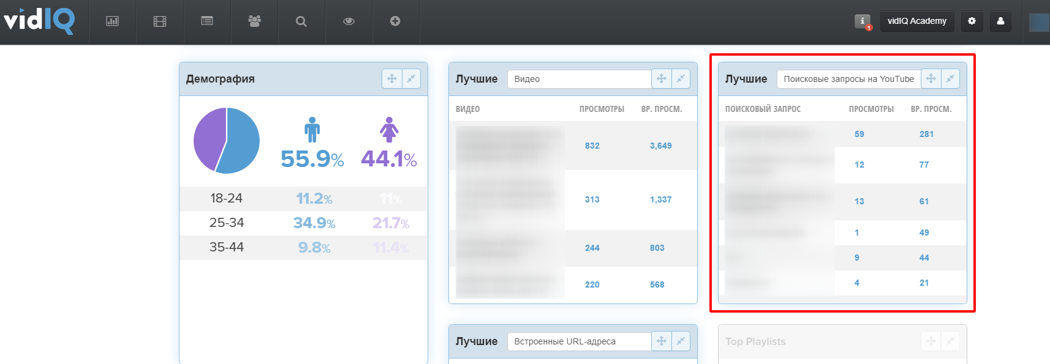1050x364 pixels.
Task: Click the ВИДЕО column header
Action: pyautogui.click(x=467, y=109)
